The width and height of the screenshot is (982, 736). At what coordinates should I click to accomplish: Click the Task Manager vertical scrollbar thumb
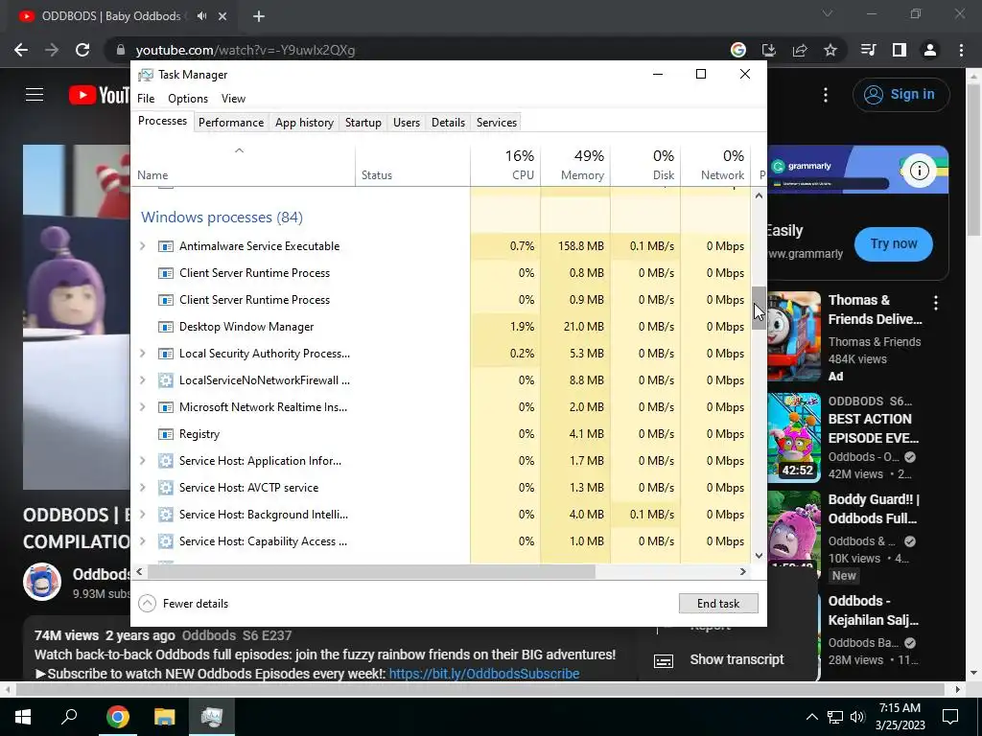coord(759,308)
